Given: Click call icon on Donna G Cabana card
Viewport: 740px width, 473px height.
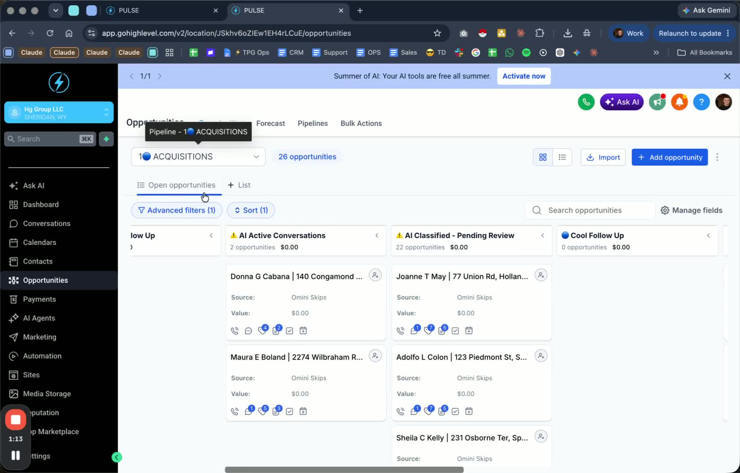Looking at the screenshot, I should point(235,331).
